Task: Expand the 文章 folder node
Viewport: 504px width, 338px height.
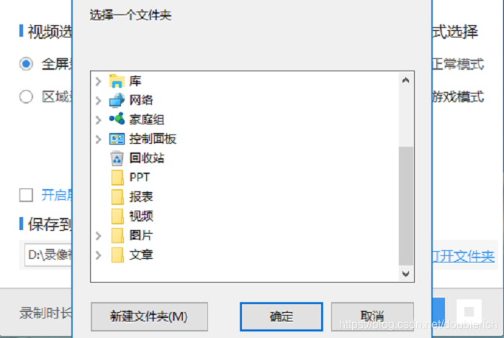Action: click(99, 255)
